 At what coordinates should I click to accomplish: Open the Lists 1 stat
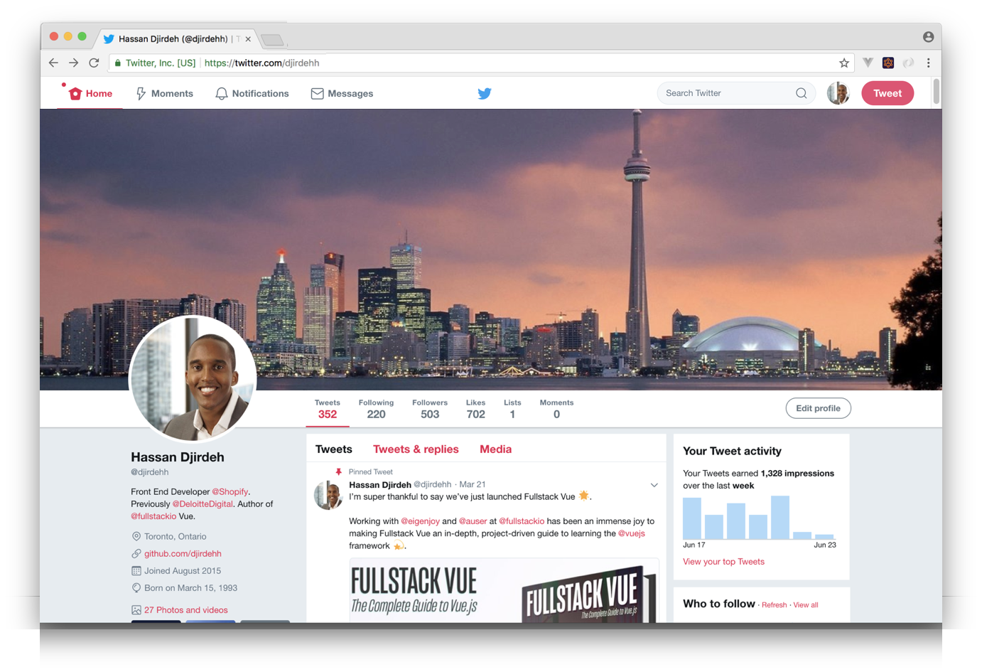coord(512,409)
